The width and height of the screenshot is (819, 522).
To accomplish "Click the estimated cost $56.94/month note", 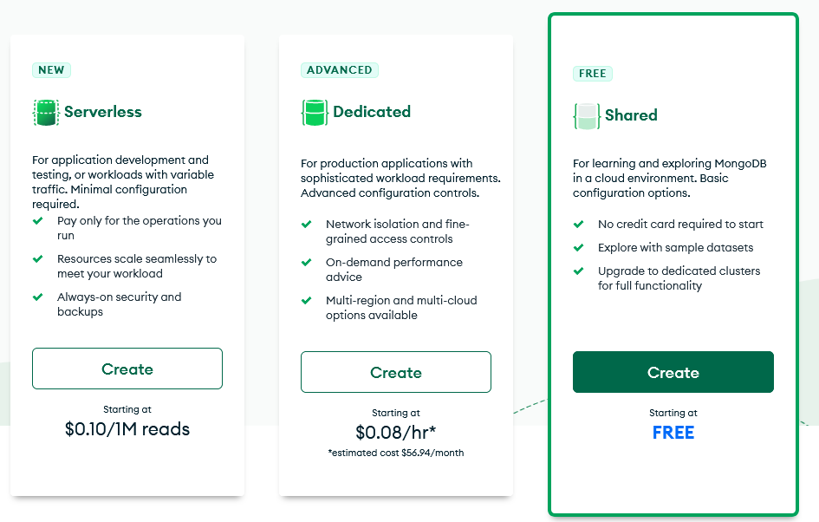I will coord(396,453).
